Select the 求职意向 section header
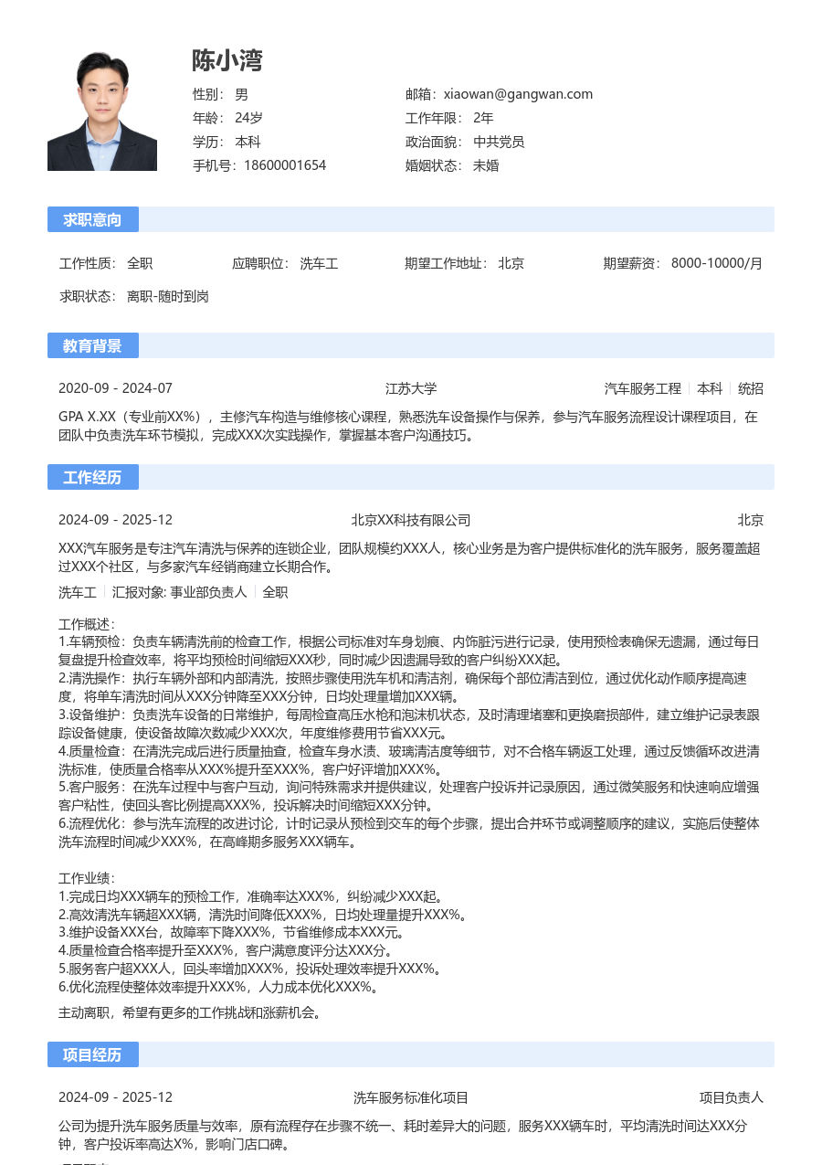The width and height of the screenshot is (822, 1165). pos(92,219)
